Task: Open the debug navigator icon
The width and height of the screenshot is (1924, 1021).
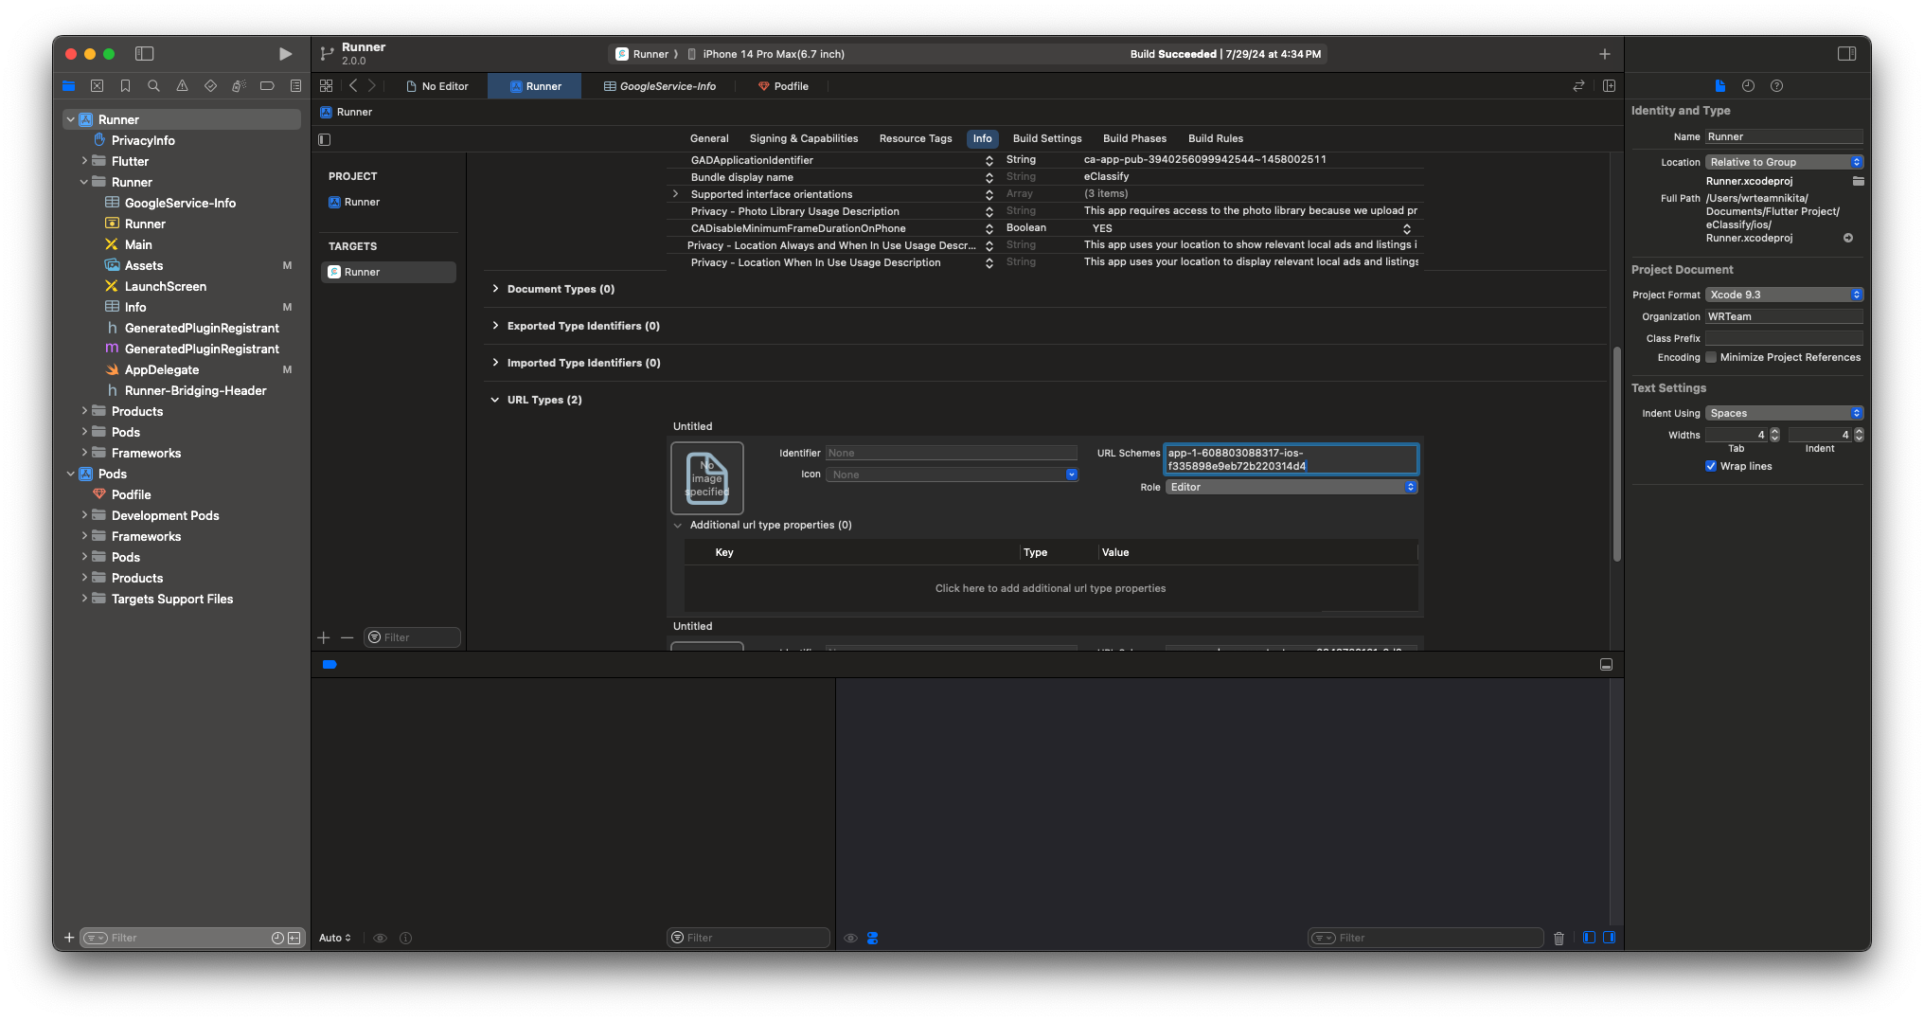Action: tap(239, 86)
